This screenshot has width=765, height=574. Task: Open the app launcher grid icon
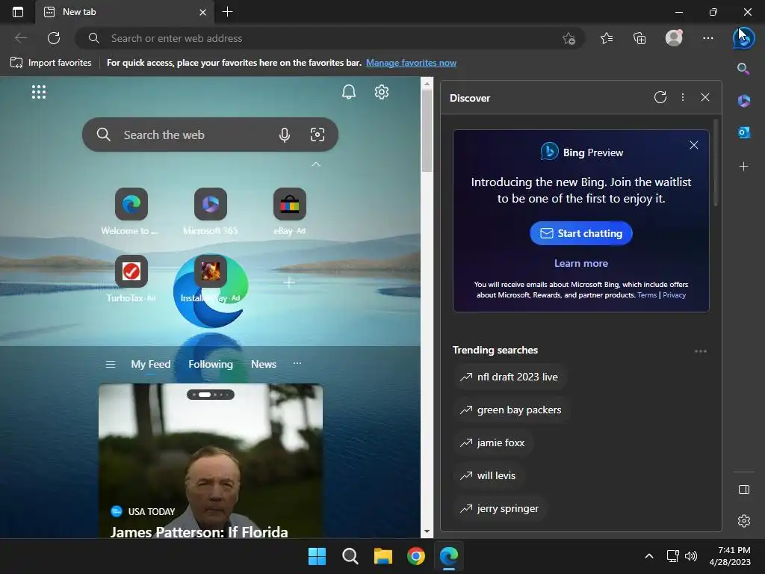(39, 92)
